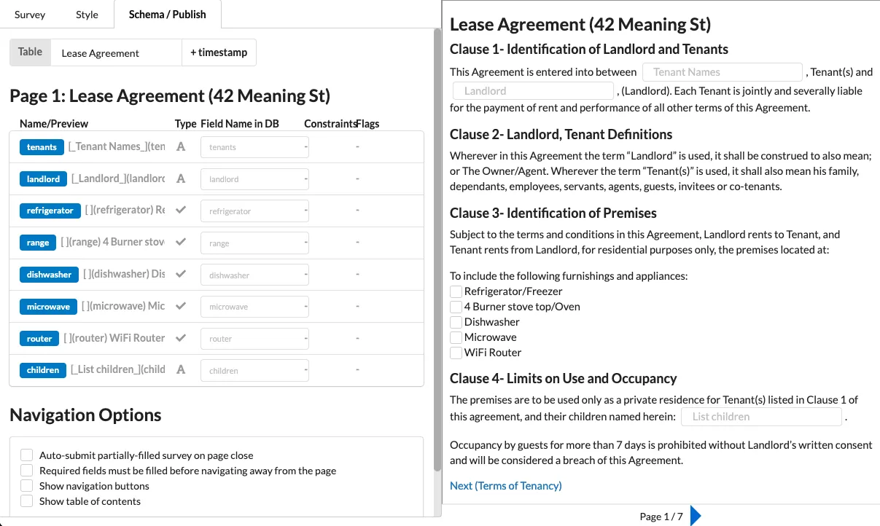Click the text type icon for tenants
The width and height of the screenshot is (880, 526).
[181, 146]
